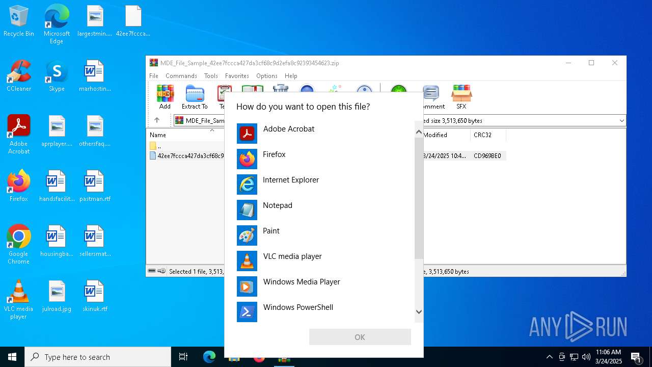
Task: Select the CCleaner desktop shortcut
Action: pyautogui.click(x=19, y=76)
